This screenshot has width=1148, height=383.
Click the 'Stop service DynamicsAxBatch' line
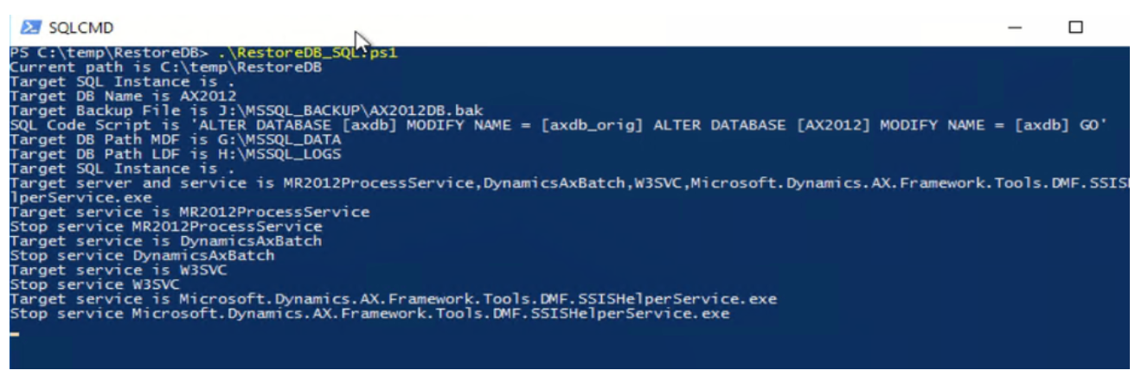coord(142,255)
